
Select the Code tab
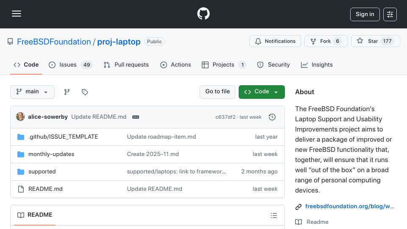point(26,65)
